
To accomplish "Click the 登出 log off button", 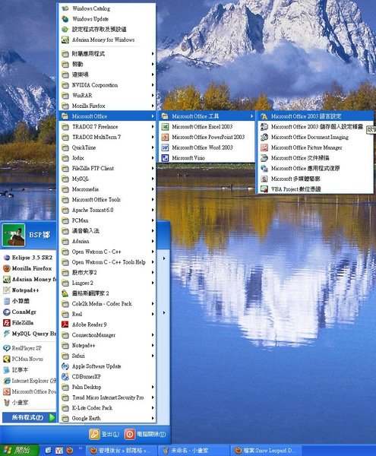I will (104, 434).
